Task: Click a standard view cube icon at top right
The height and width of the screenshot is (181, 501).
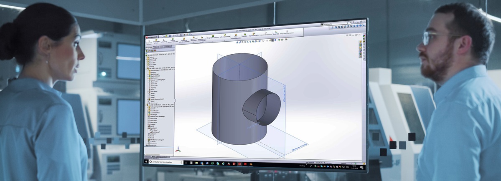Action: click(336, 27)
